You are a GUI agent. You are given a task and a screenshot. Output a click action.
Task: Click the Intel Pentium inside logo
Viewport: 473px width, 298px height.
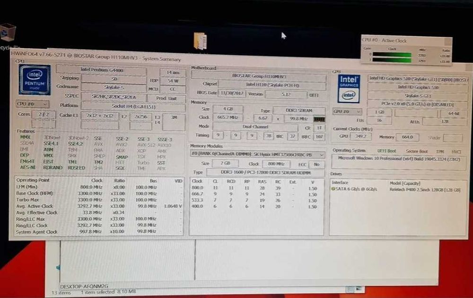(35, 79)
